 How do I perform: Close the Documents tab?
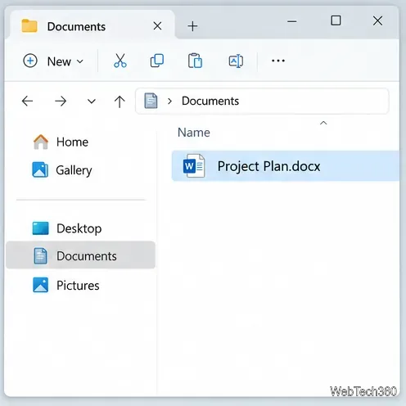[157, 26]
